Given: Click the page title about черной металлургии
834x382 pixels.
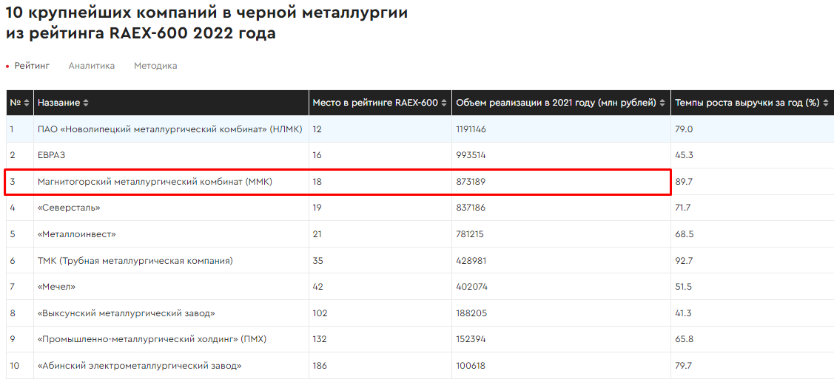Looking at the screenshot, I should click(x=207, y=24).
